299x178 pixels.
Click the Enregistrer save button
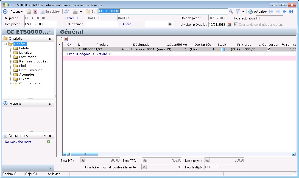tap(50, 12)
